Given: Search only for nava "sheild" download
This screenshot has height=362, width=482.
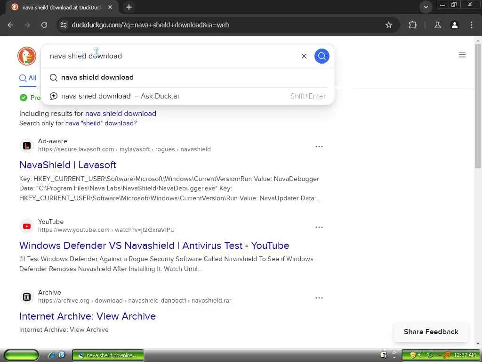Looking at the screenshot, I should [100, 123].
